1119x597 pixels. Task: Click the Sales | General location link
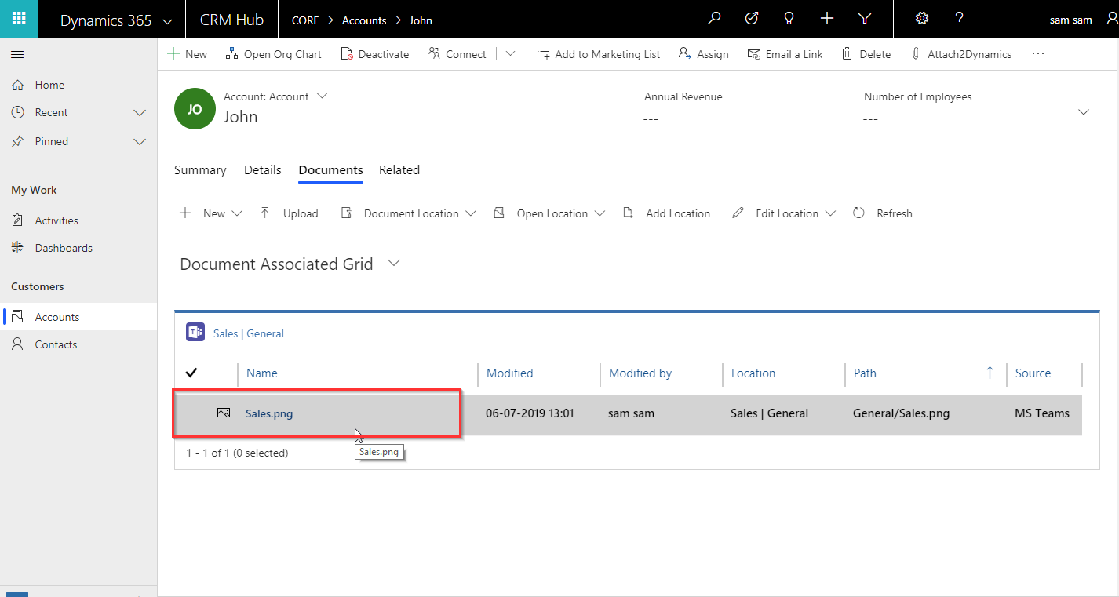pos(249,333)
